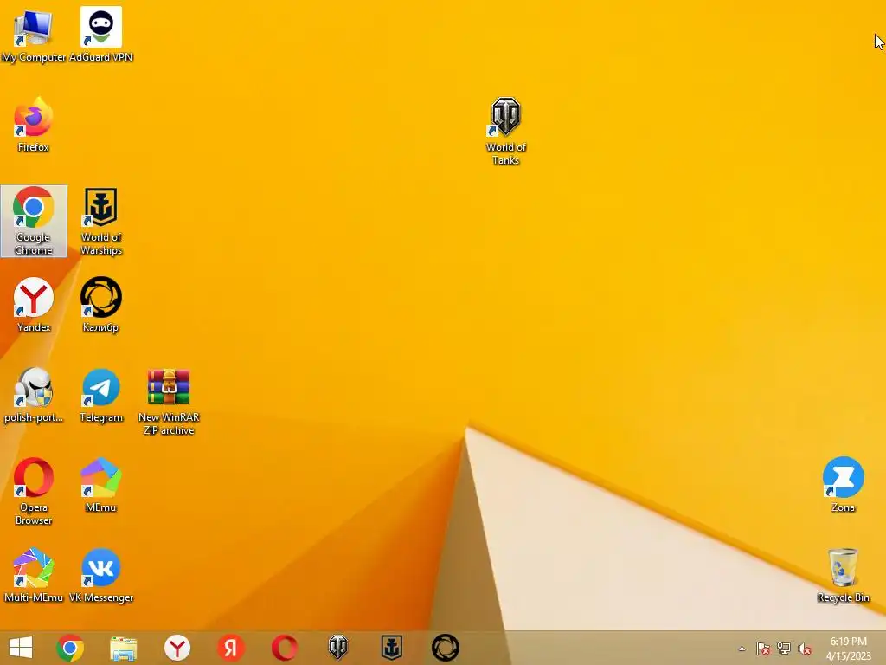This screenshot has width=886, height=665.
Task: Open the Windows Start button
Action: coord(21,648)
